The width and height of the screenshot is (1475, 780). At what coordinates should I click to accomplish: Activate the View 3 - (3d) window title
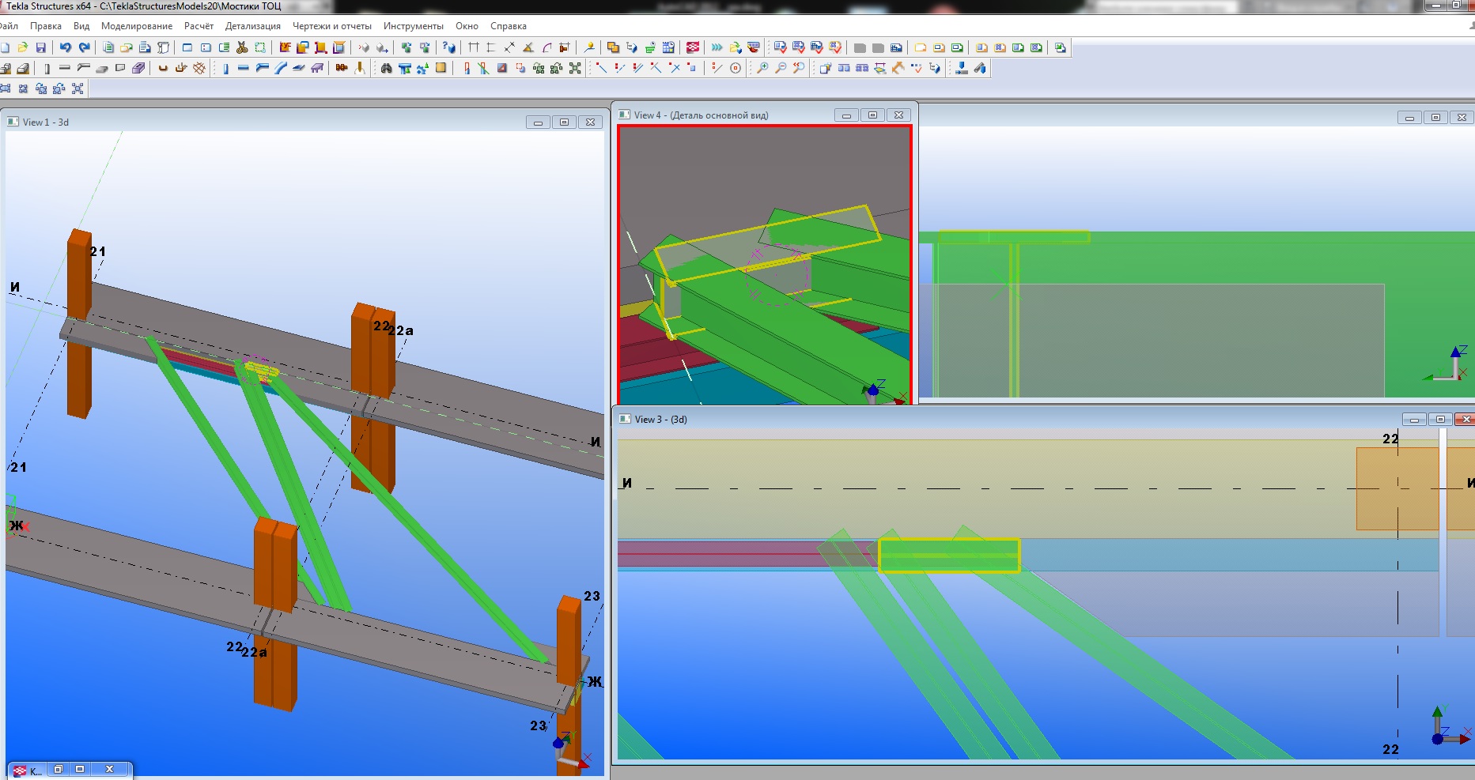click(x=949, y=419)
